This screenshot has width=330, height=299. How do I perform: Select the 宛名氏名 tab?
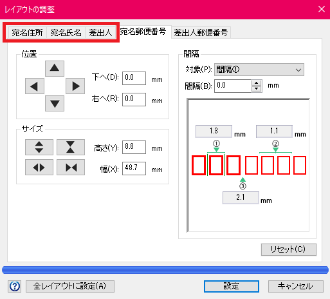click(x=66, y=33)
